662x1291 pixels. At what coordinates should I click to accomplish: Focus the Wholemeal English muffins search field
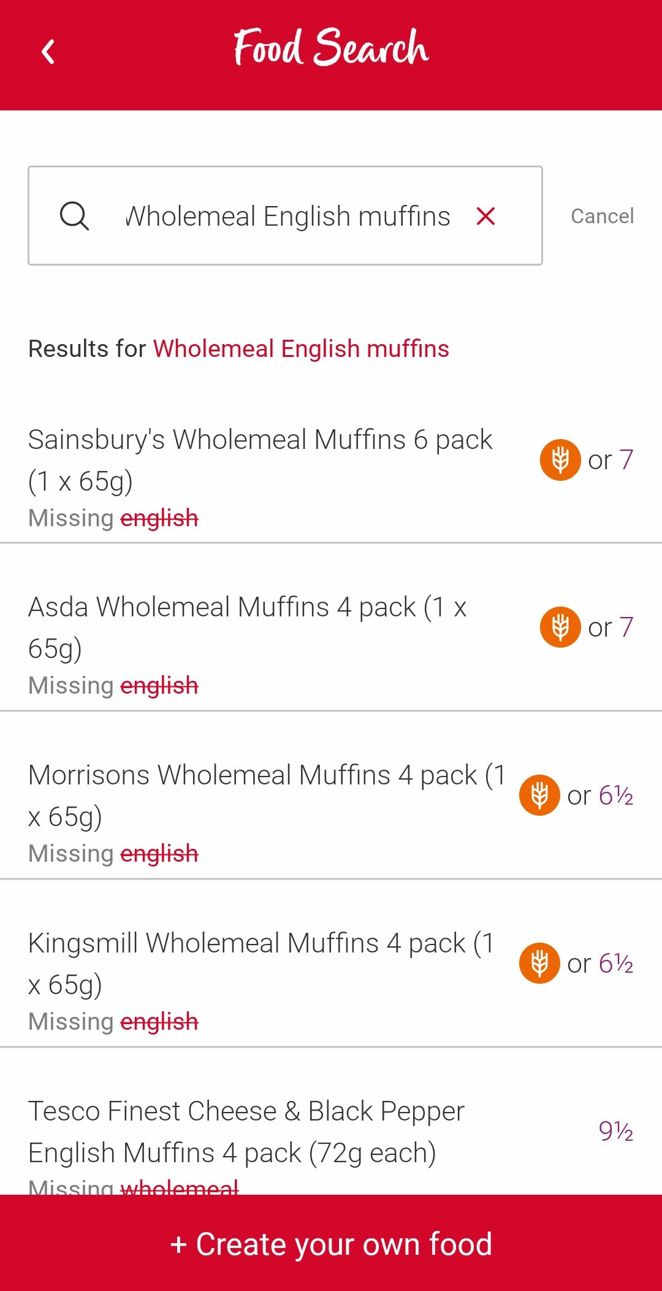(x=288, y=216)
